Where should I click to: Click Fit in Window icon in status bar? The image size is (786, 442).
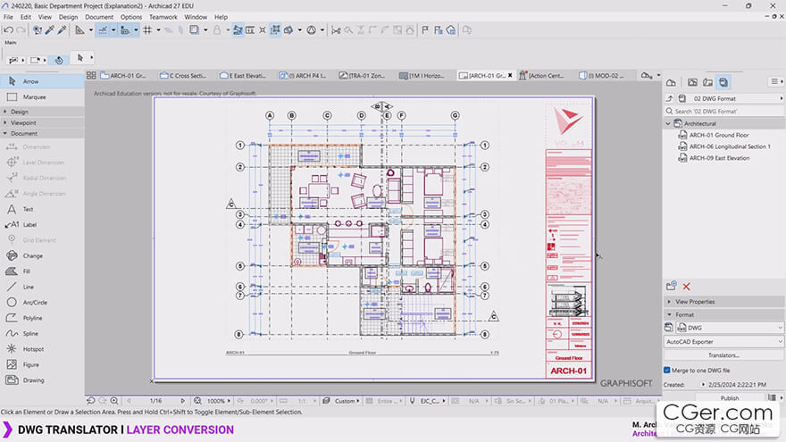pos(197,401)
